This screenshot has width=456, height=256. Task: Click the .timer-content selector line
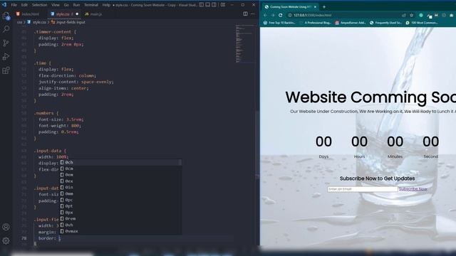click(55, 31)
